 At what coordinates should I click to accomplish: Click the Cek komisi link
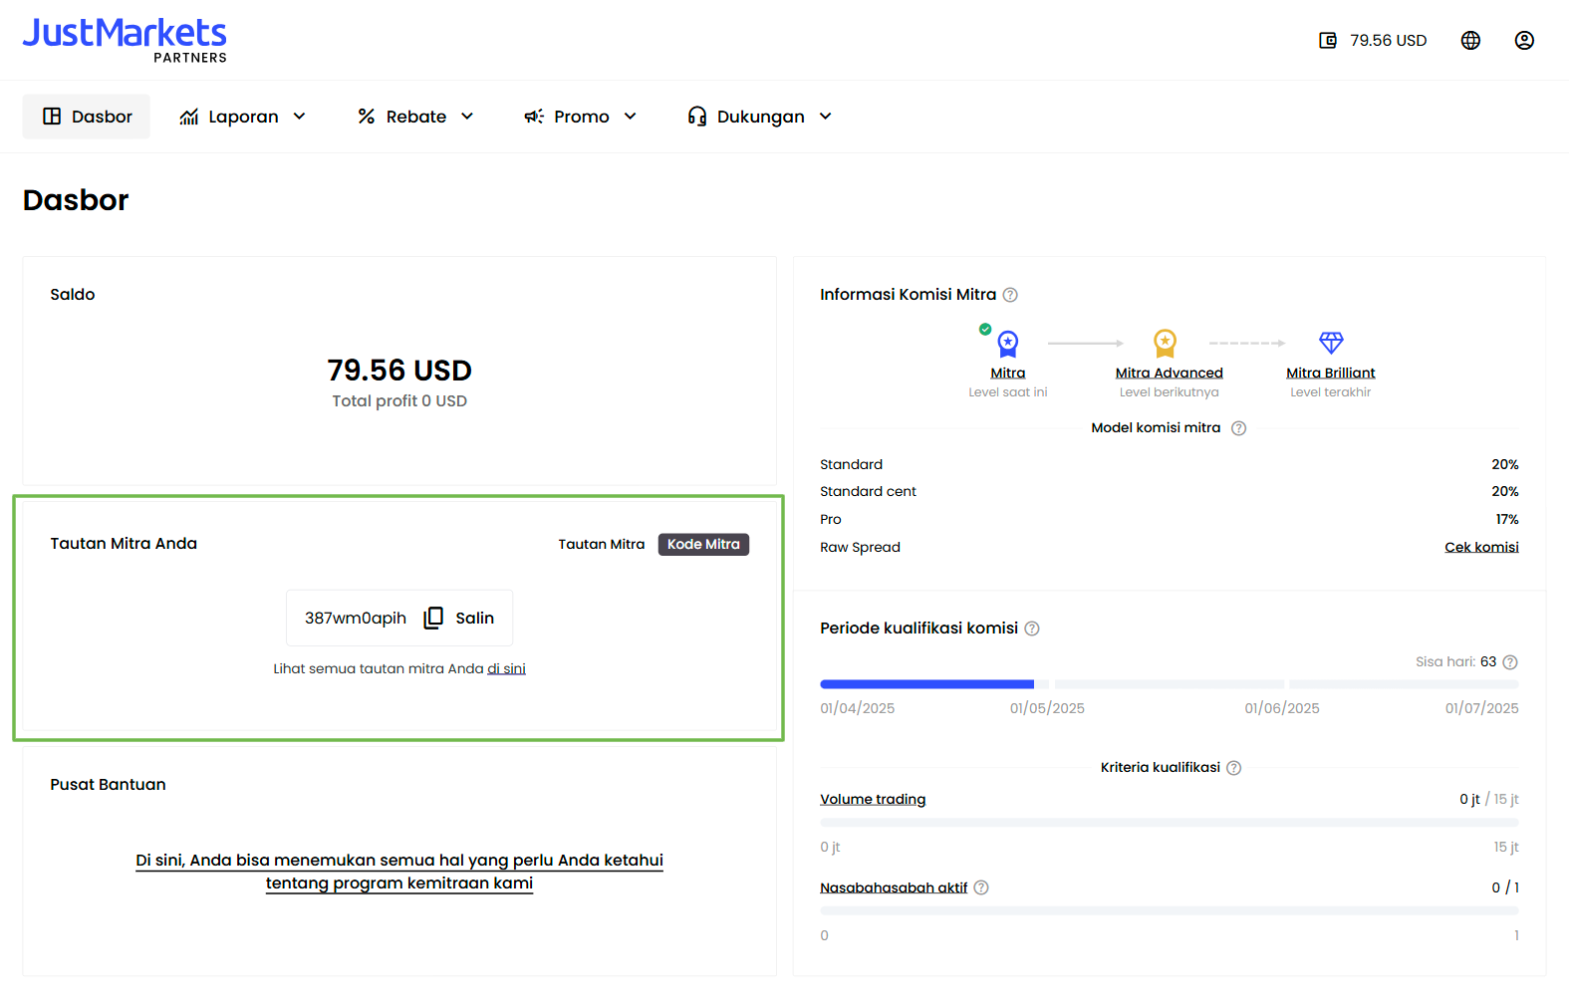tap(1481, 547)
